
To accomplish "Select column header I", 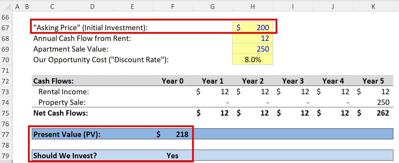I will [293, 6].
